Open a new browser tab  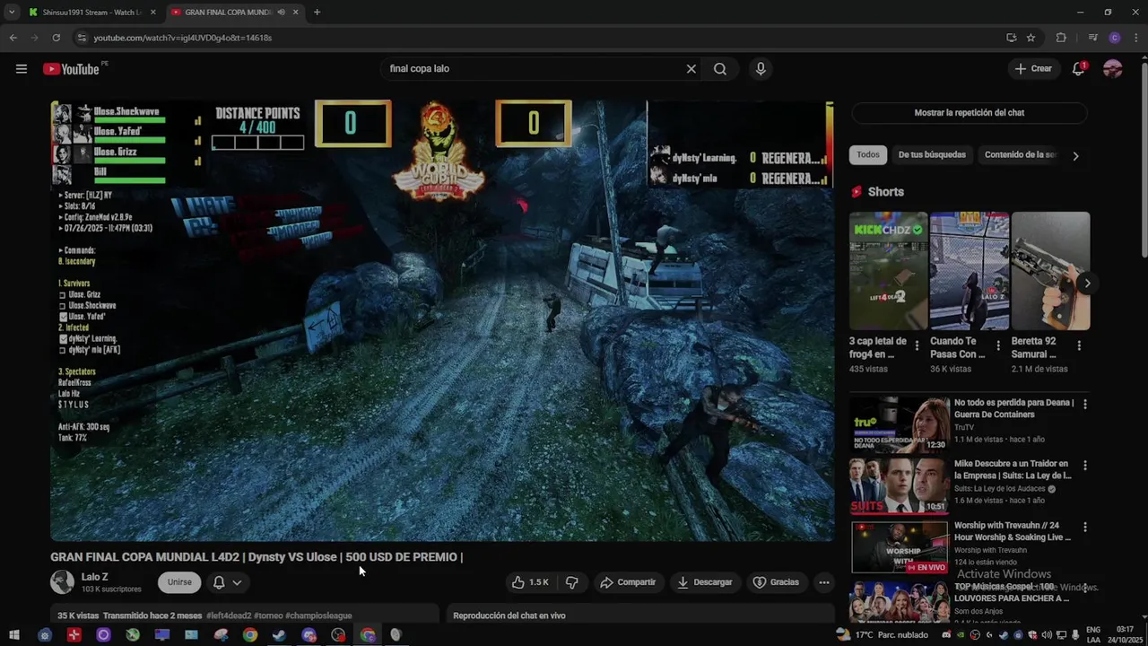tap(317, 13)
